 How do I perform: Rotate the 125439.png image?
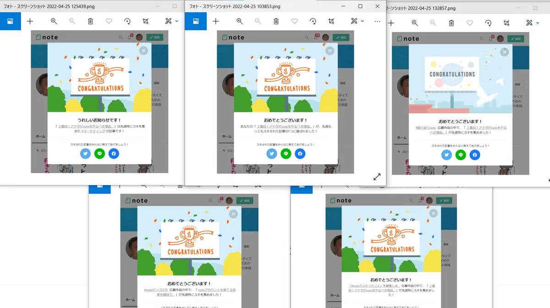click(127, 21)
